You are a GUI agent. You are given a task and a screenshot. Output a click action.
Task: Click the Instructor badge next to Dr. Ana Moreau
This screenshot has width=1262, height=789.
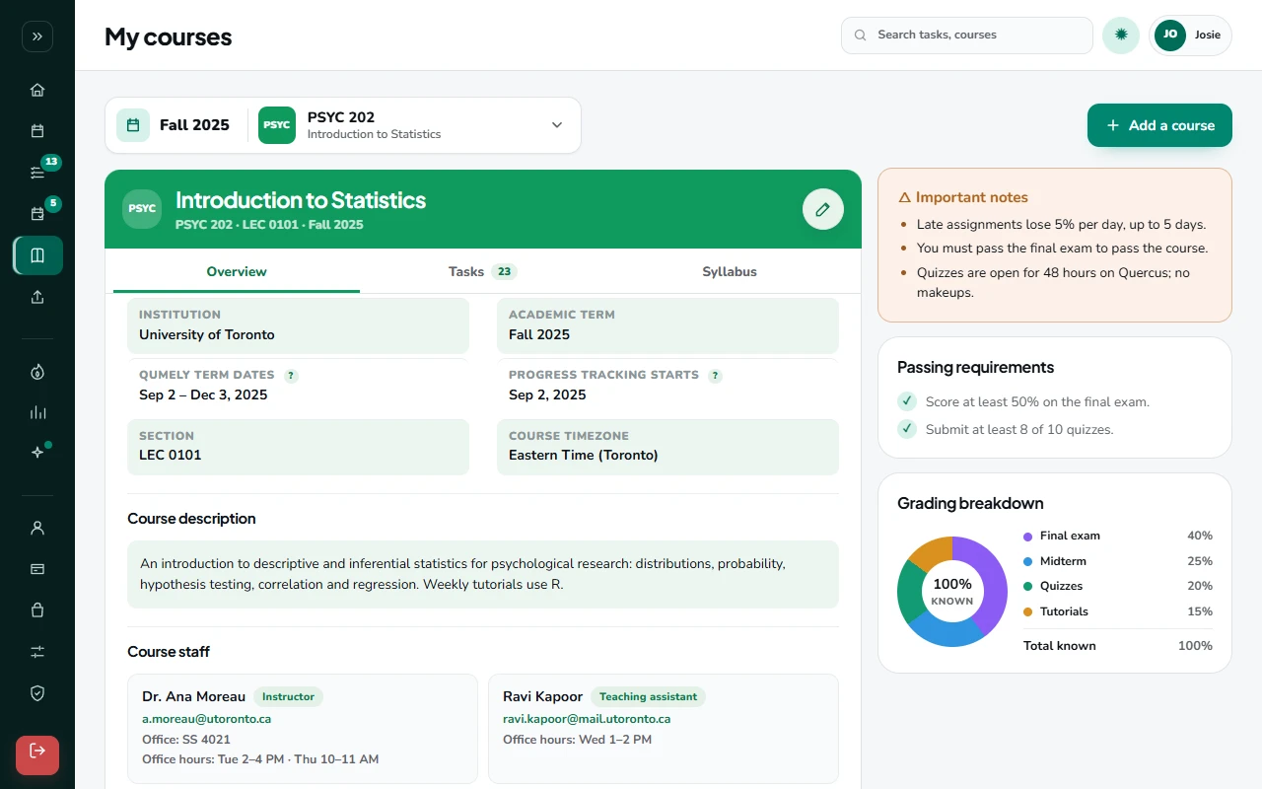point(288,696)
